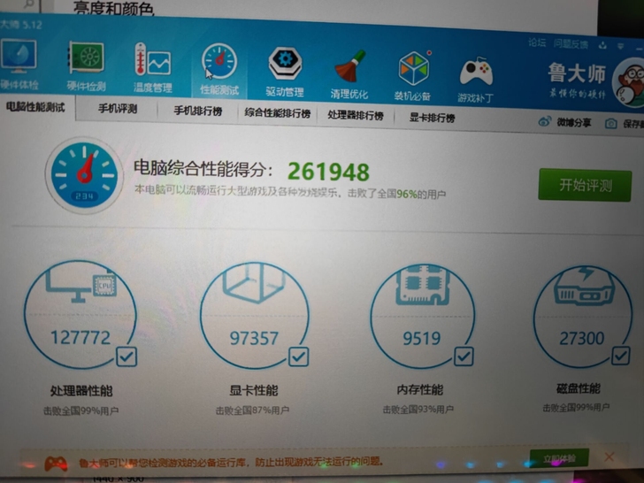This screenshot has width=644, height=483.
Task: Uncheck the 磁盘性能 checkbox
Action: tap(621, 356)
